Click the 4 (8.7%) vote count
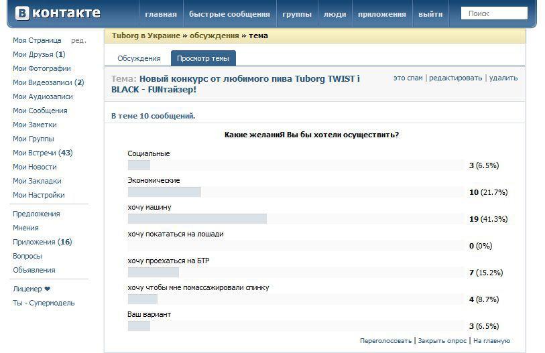The width and height of the screenshot is (545, 353). coord(484,299)
